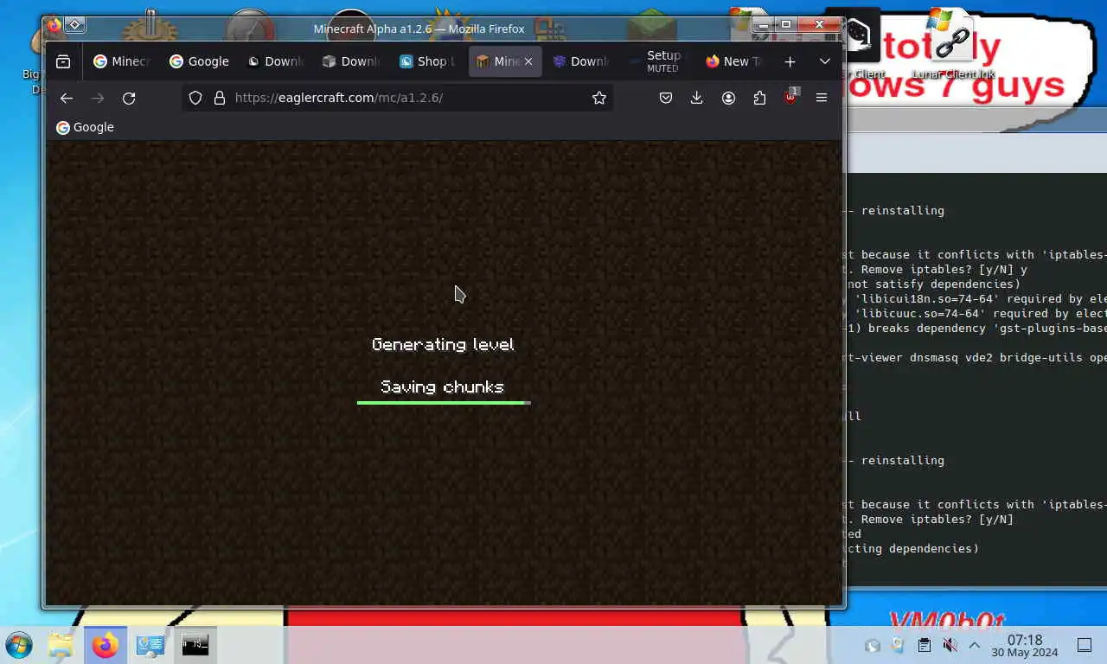Click the uBlock Origin extension icon
Screen dimensions: 1107x664
[790, 97]
